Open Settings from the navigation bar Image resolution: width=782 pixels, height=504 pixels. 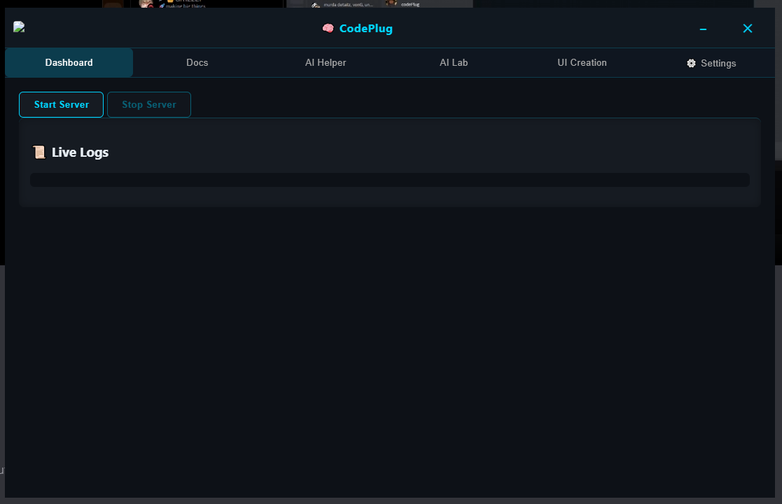[711, 63]
